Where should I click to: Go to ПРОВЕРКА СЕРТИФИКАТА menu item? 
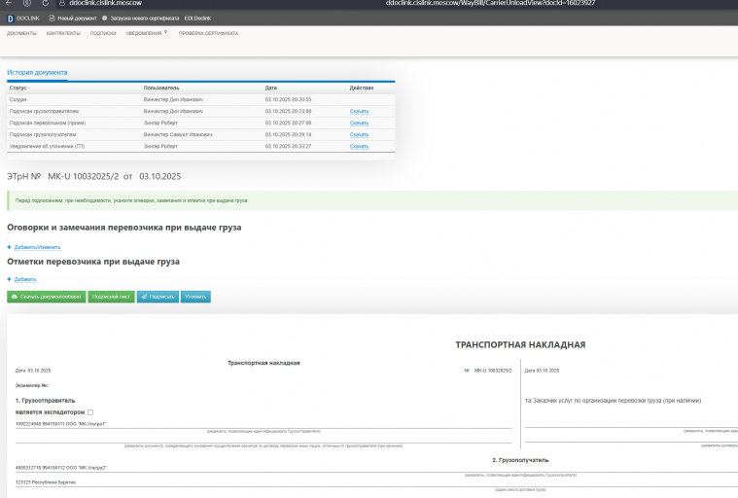point(208,33)
